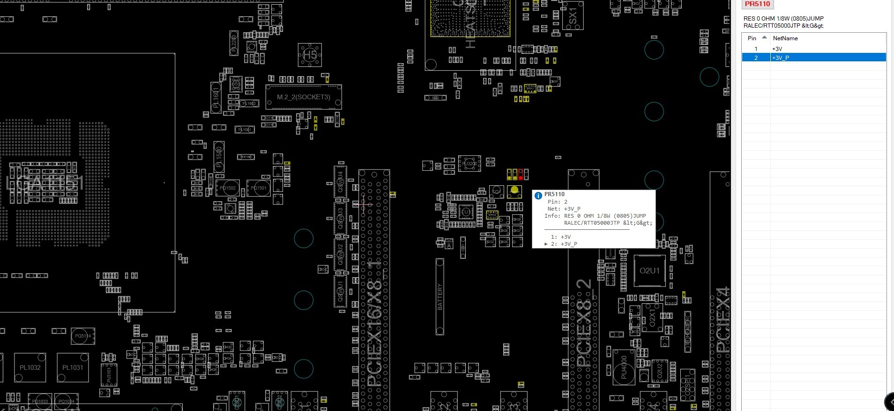Screen dimensions: 894x411
Task: Select the PL1500 inductor
Action: click(x=219, y=157)
